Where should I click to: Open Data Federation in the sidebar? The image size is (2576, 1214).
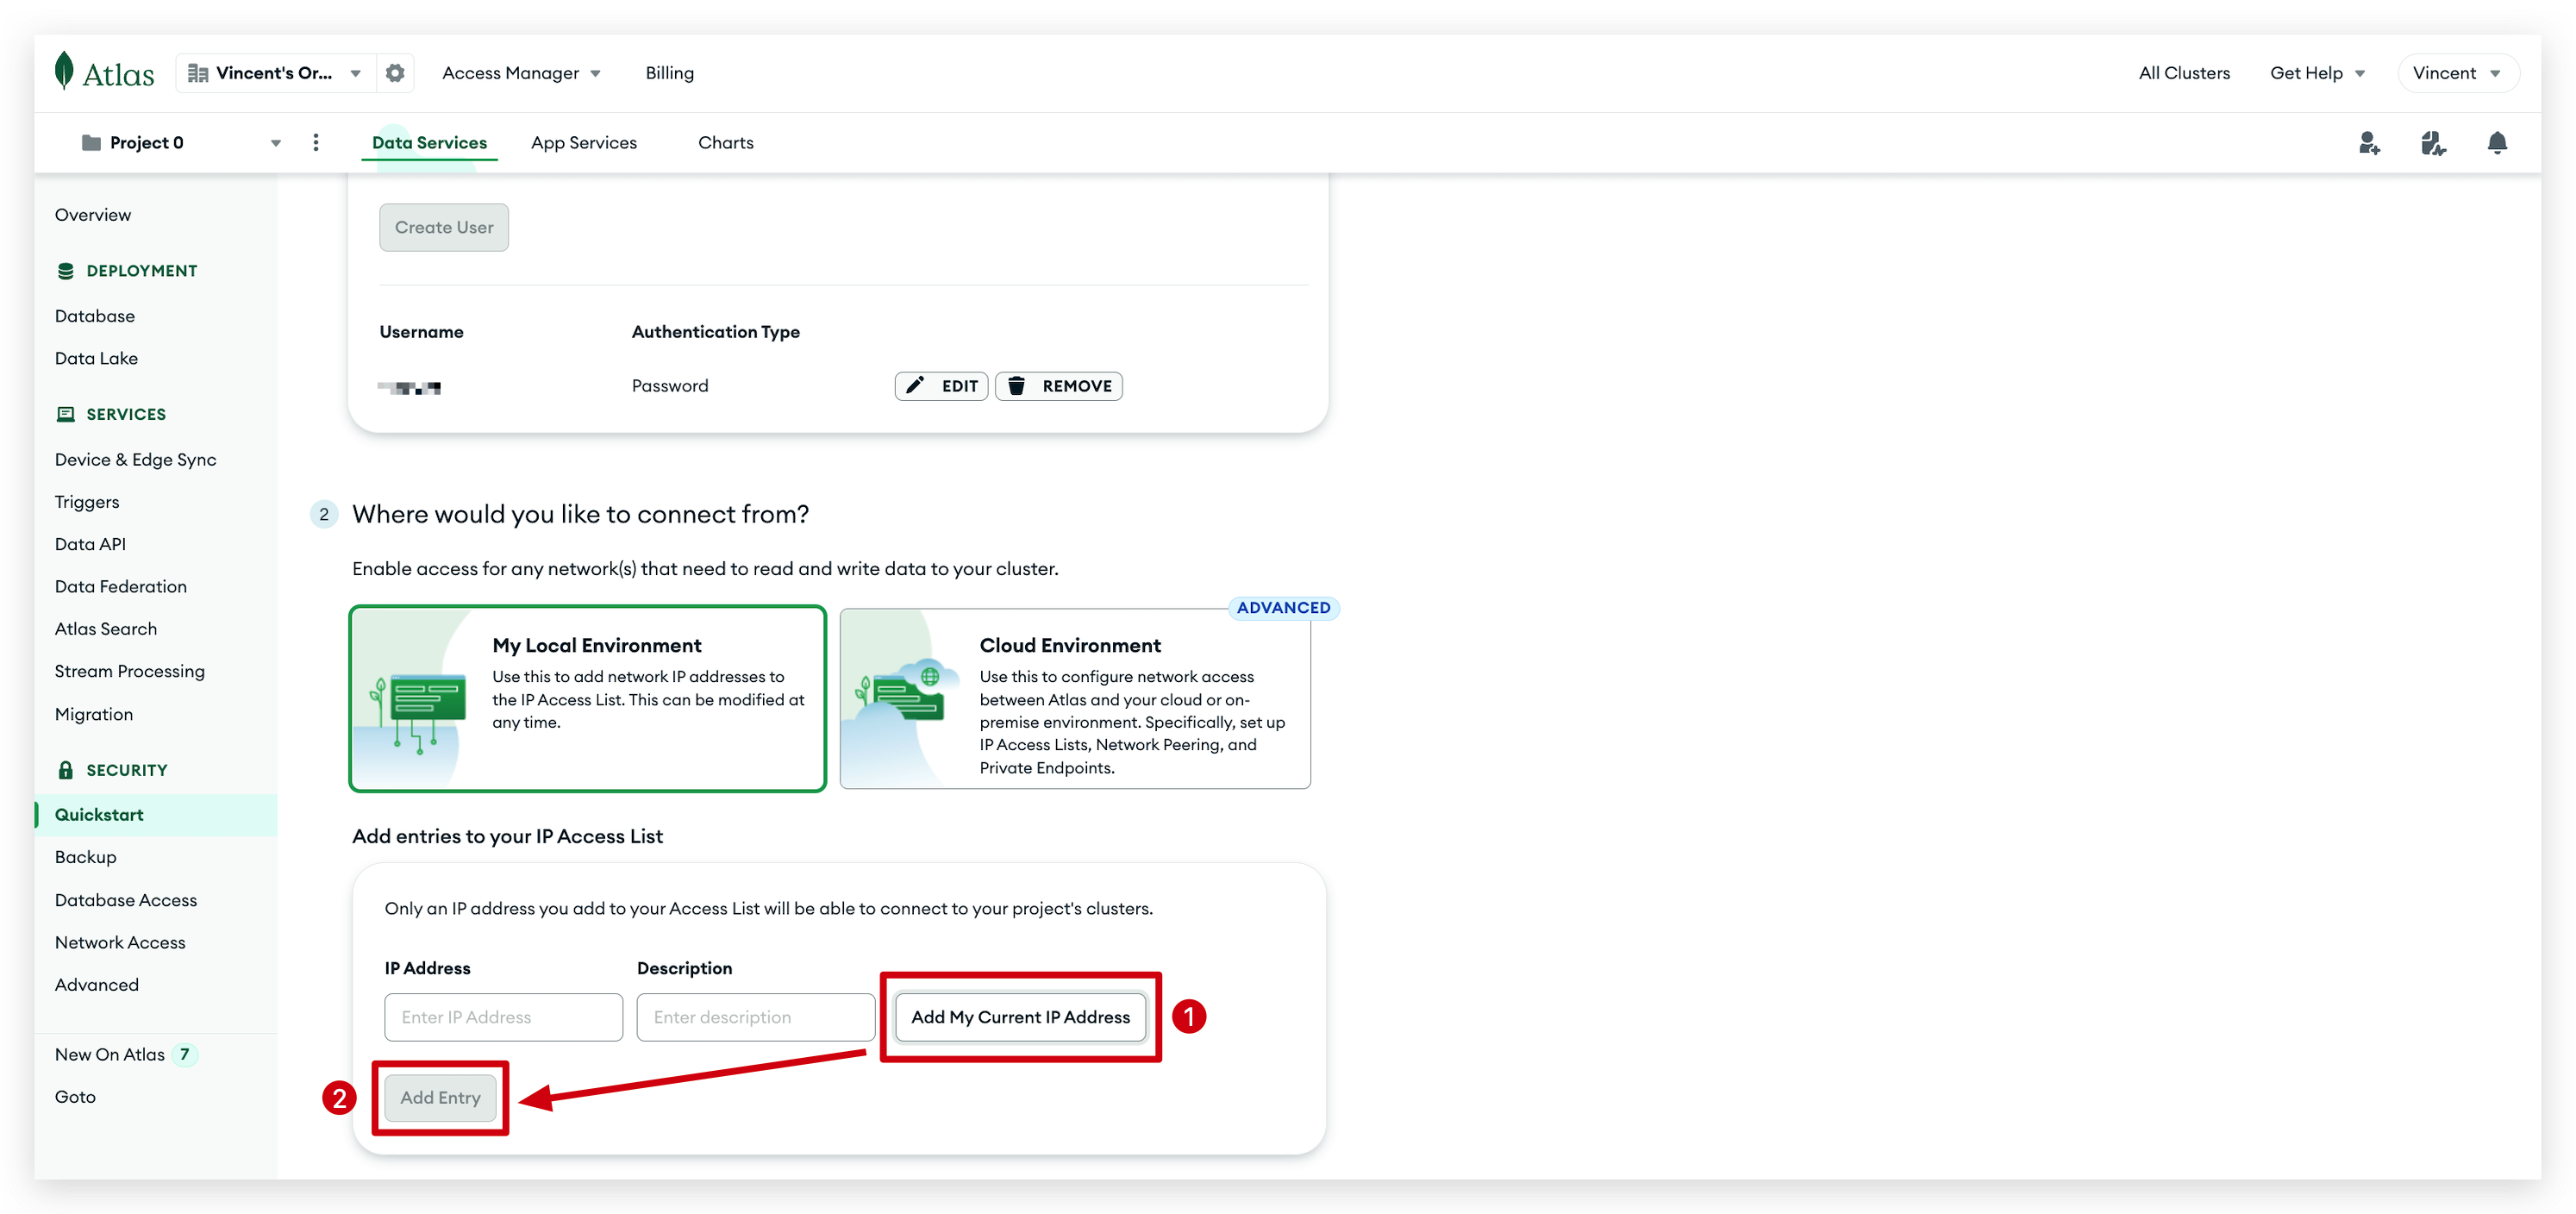tap(120, 586)
